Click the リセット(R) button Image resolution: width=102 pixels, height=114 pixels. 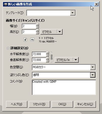tap(39, 104)
